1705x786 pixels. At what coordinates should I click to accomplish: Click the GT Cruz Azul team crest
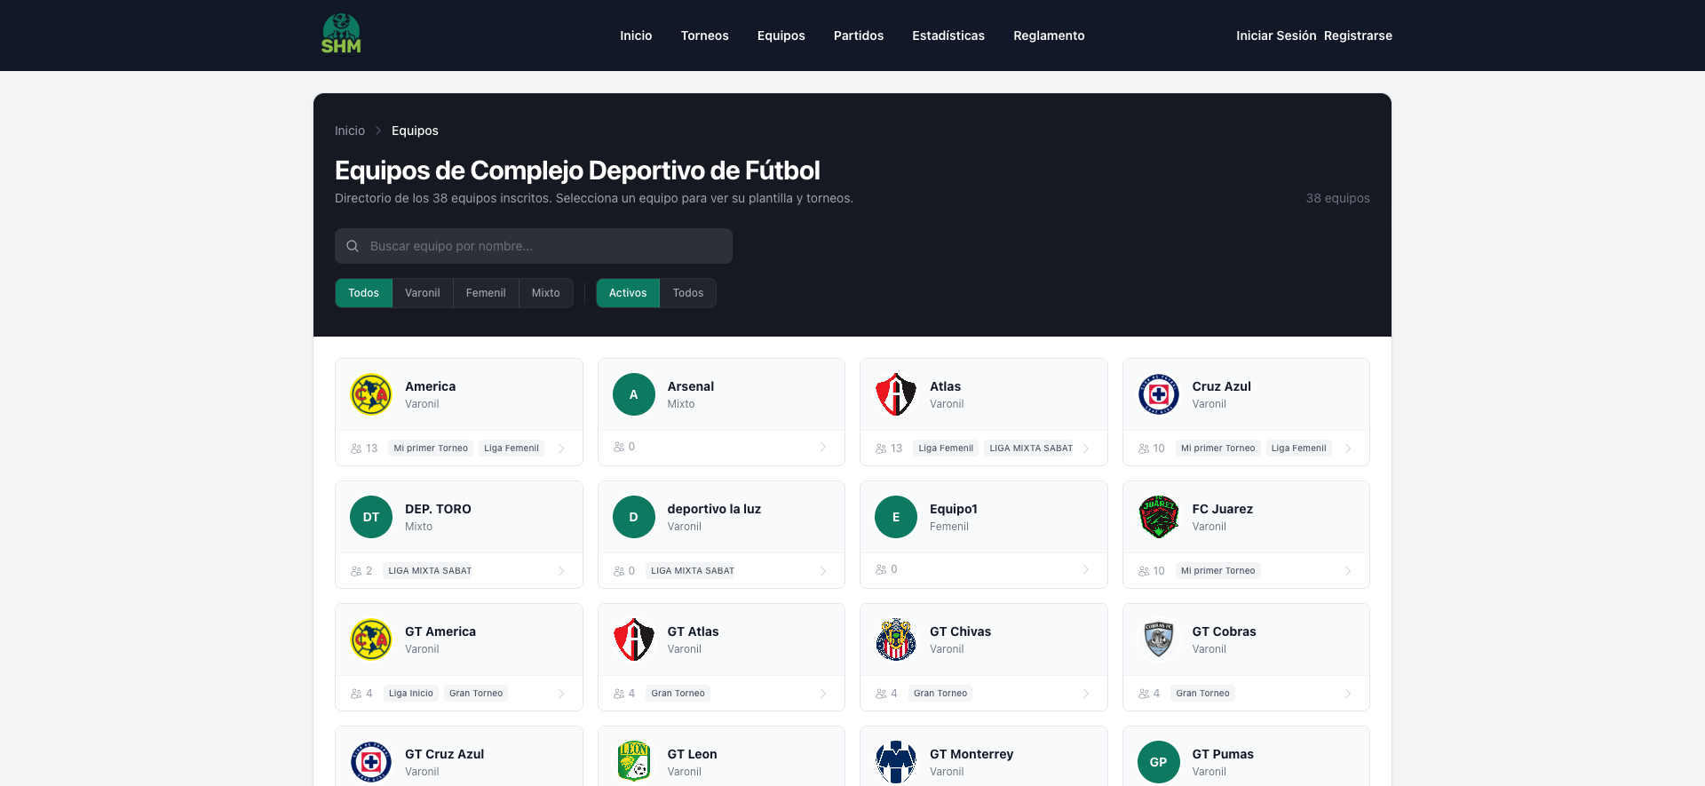[x=371, y=762]
